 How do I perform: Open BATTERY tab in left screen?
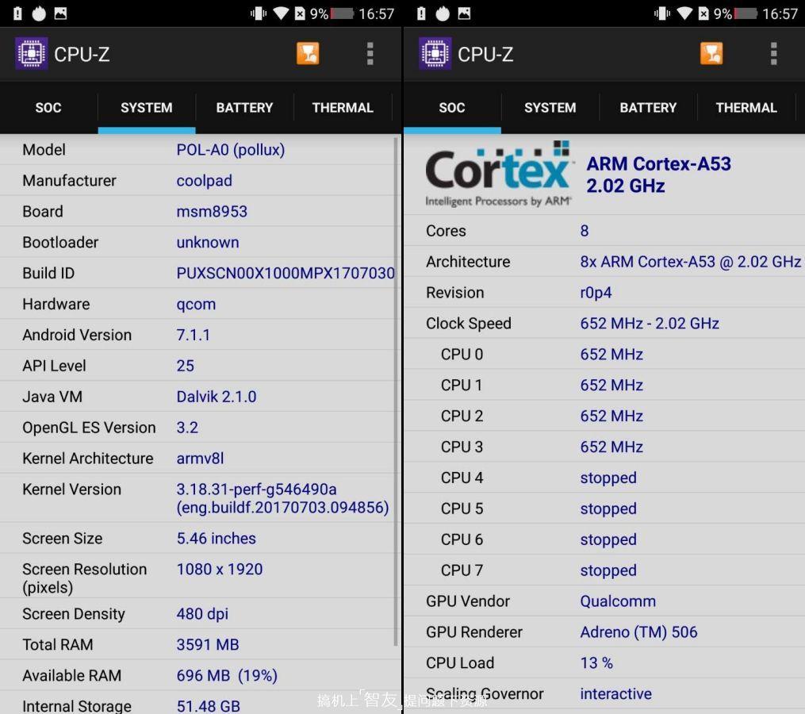244,108
